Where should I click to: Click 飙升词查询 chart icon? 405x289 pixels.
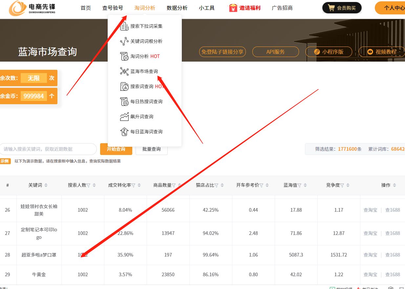[124, 117]
